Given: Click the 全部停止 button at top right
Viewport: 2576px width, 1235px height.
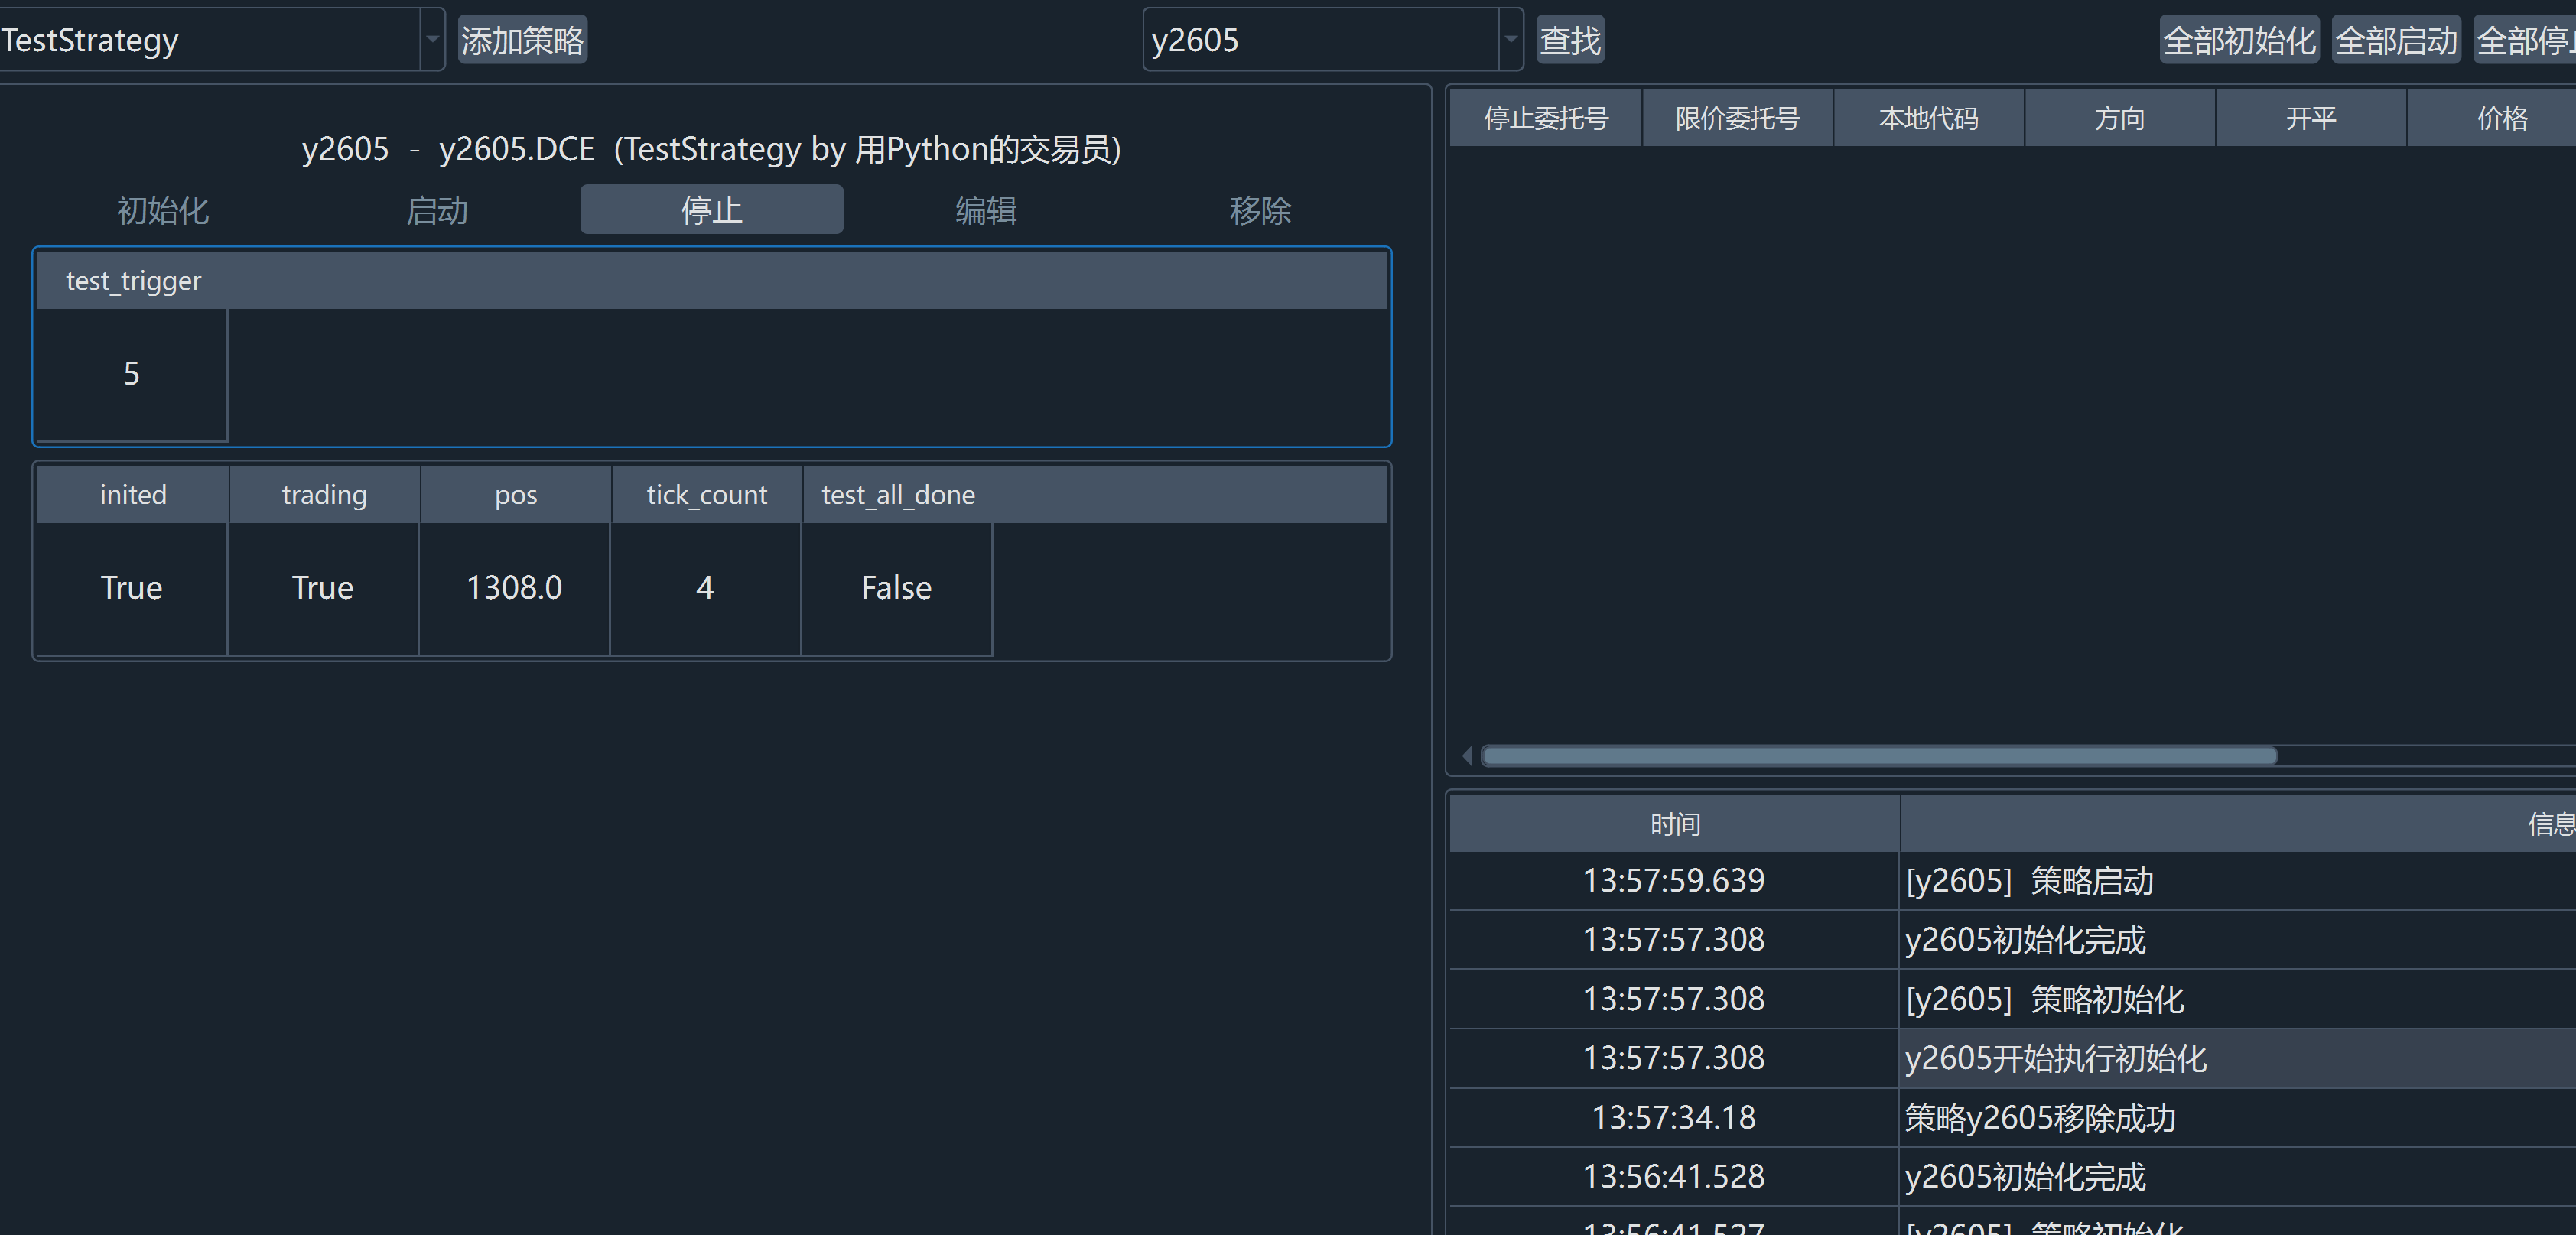Looking at the screenshot, I should [x=2524, y=40].
